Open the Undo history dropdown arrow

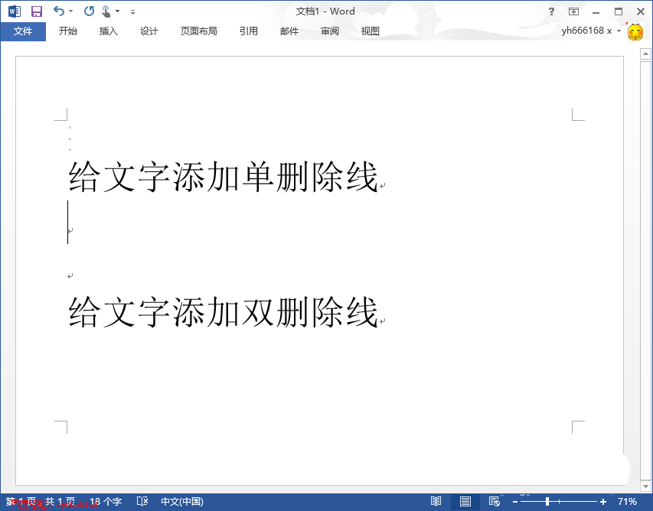coord(70,11)
